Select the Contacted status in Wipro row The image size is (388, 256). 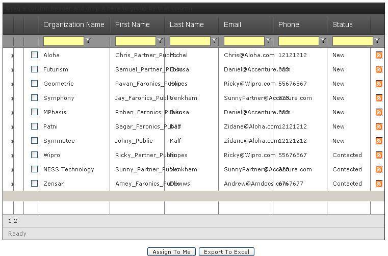click(347, 155)
